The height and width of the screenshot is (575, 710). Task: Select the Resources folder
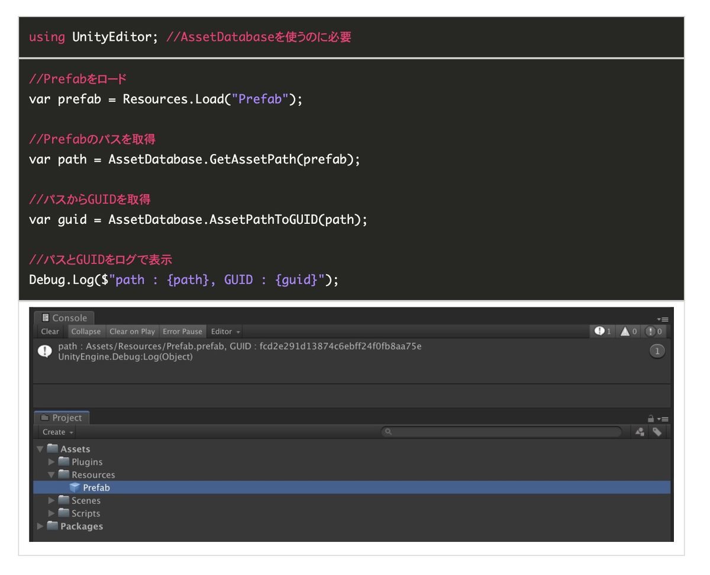(x=93, y=475)
